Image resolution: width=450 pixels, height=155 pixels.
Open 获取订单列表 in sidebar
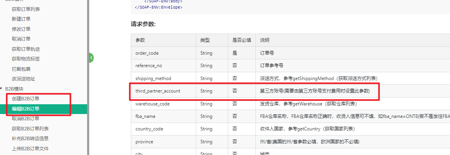click(x=26, y=9)
